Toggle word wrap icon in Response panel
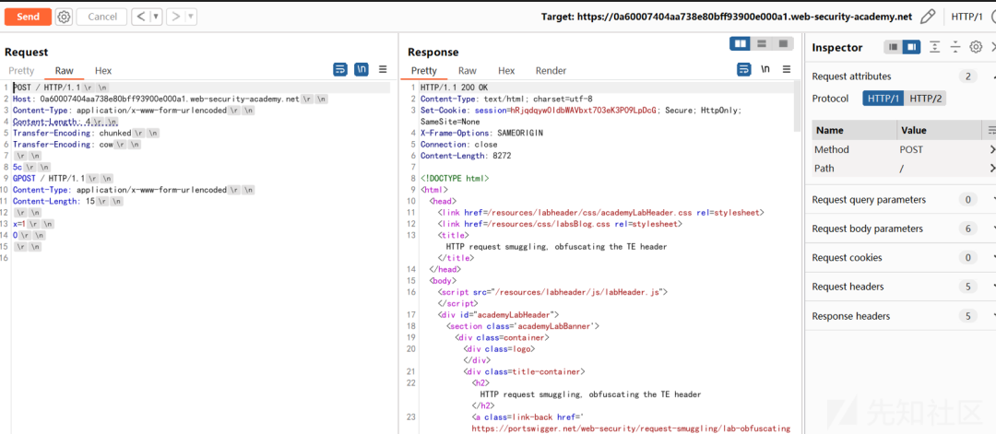Viewport: 996px width, 434px height. pos(744,70)
